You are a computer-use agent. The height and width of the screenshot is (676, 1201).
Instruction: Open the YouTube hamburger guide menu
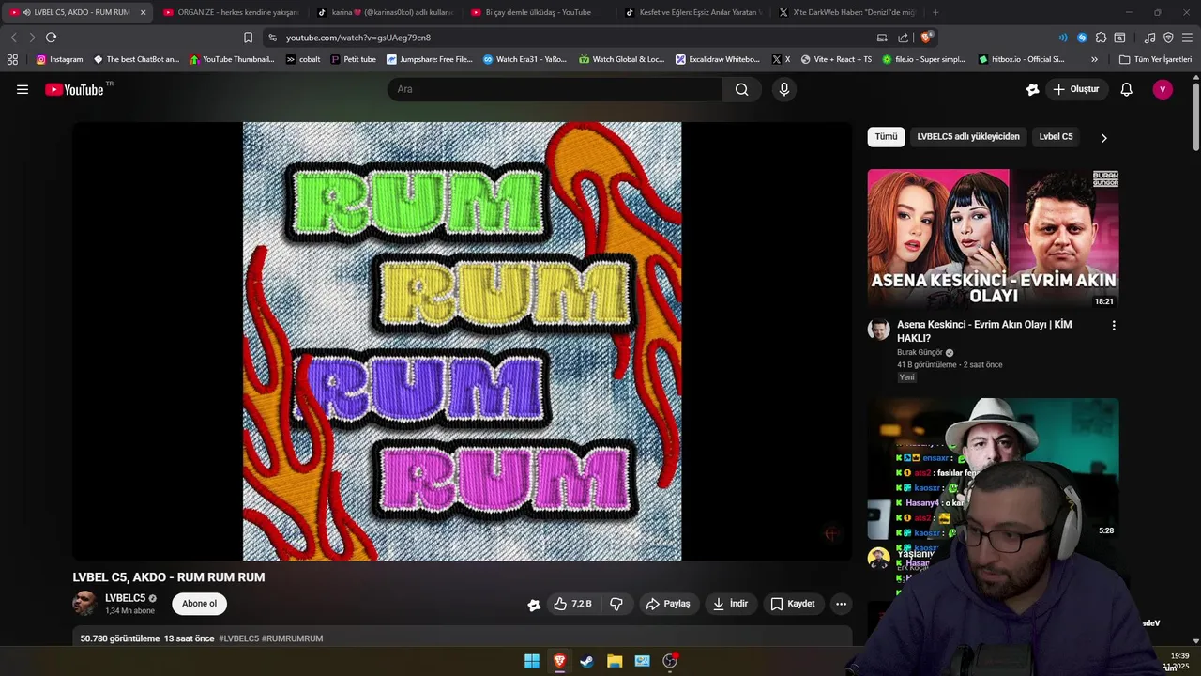click(x=23, y=89)
